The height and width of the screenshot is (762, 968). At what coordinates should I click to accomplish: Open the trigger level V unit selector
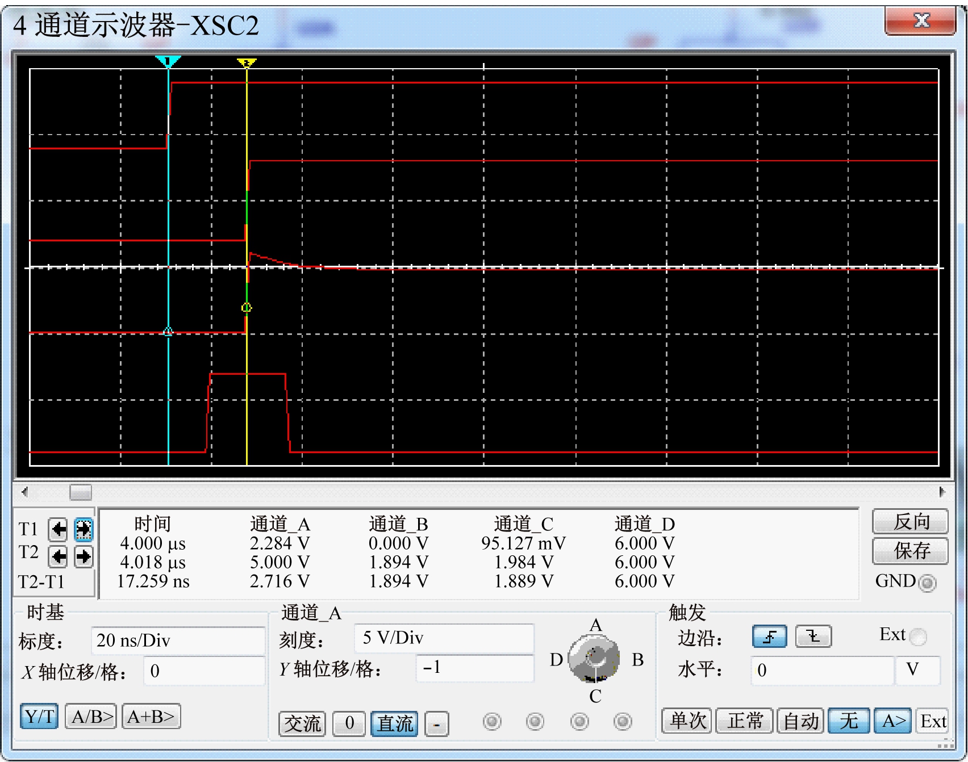917,670
